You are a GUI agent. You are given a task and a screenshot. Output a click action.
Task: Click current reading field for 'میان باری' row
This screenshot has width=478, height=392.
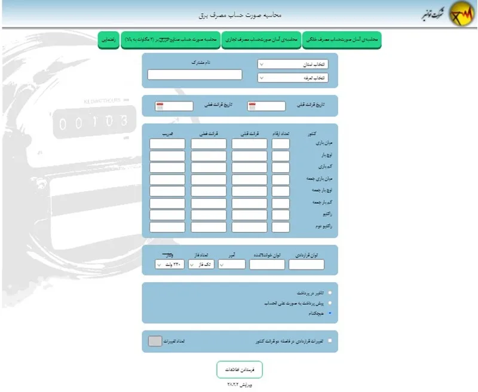[x=209, y=144]
